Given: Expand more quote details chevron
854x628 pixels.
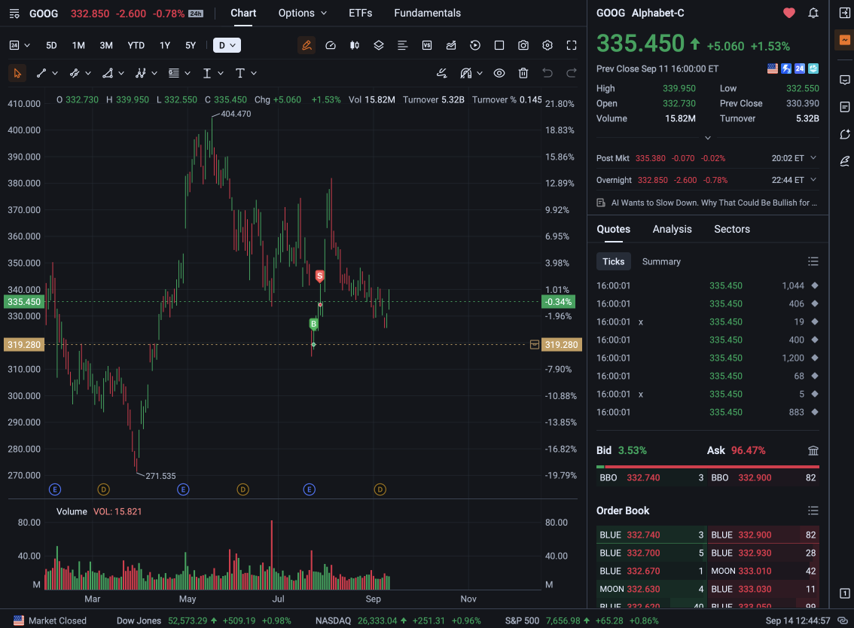Looking at the screenshot, I should point(708,138).
